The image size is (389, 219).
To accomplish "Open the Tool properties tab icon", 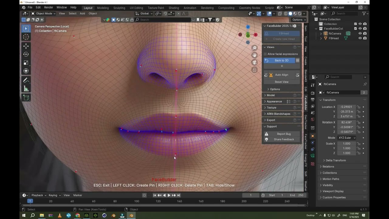I will tap(312, 85).
